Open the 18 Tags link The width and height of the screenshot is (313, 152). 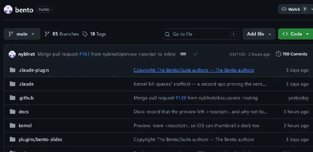[94, 34]
